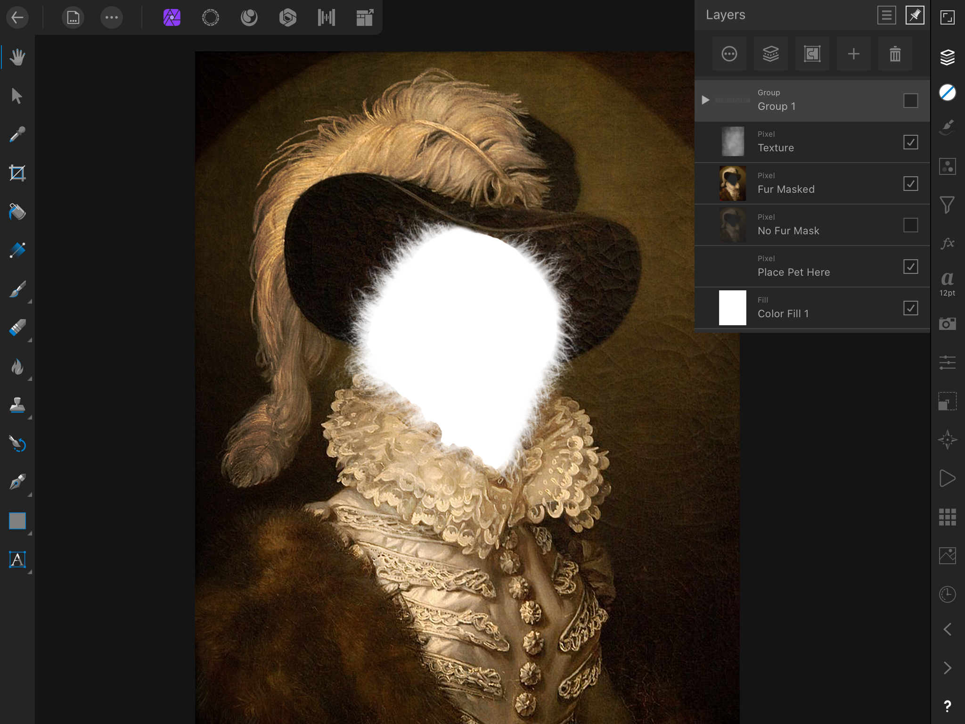Open Layers panel hamburger menu
This screenshot has height=724, width=965.
point(886,16)
